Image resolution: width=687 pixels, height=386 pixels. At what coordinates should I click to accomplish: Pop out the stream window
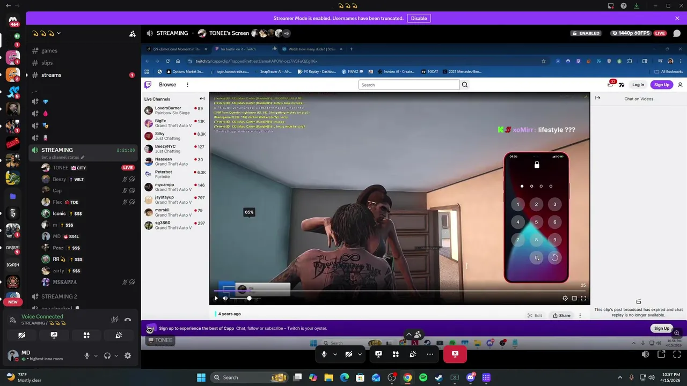[x=661, y=354]
